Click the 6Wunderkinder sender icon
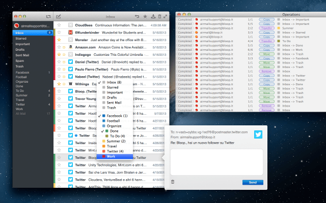 click(70, 32)
